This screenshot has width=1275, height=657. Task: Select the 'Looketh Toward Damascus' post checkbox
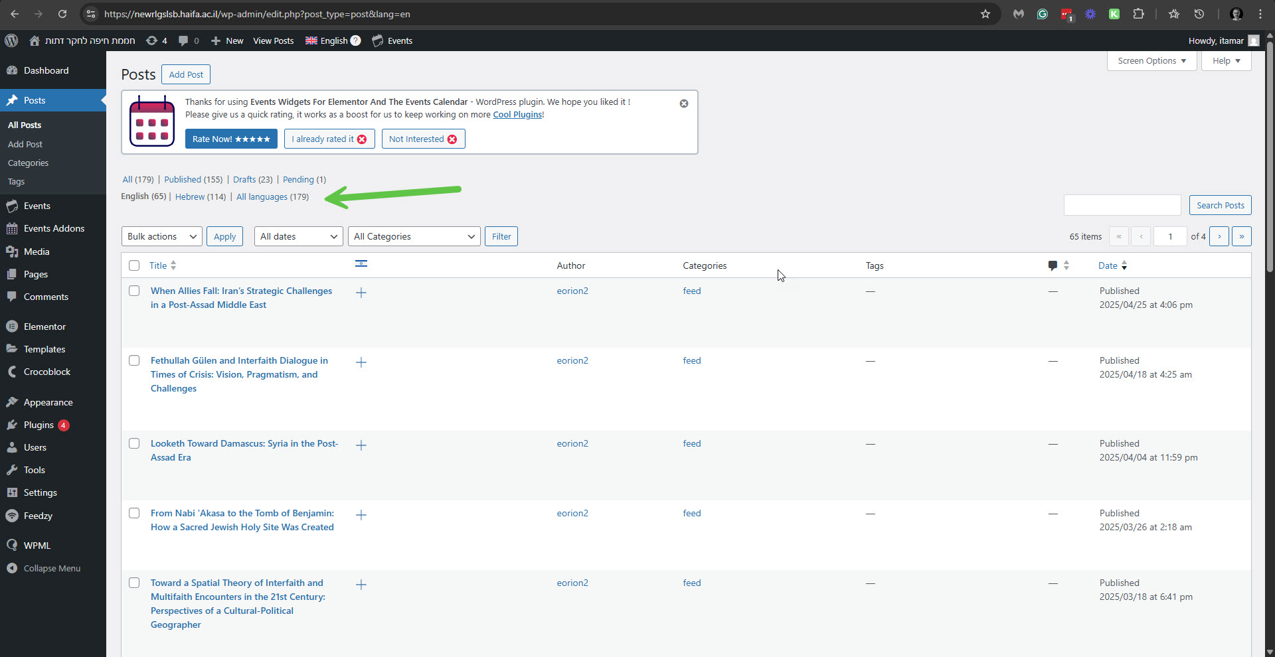tap(134, 443)
